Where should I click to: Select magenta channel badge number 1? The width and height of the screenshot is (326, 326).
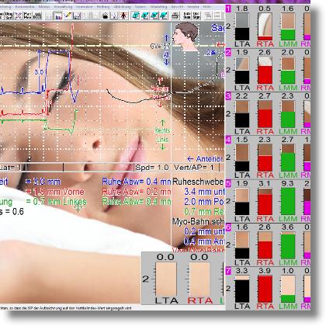[228, 9]
